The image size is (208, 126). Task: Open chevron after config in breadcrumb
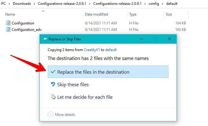tap(162, 4)
